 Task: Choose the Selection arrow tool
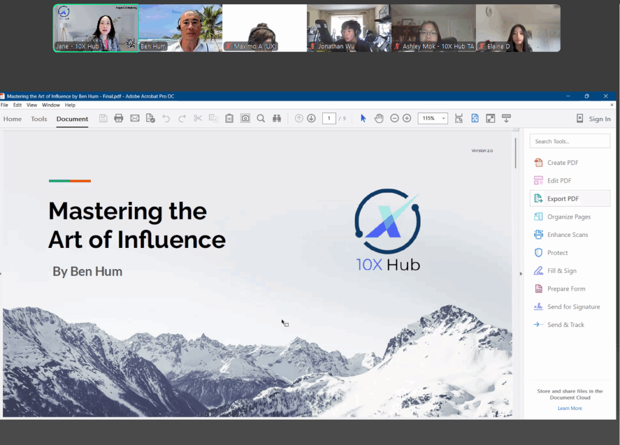(363, 118)
